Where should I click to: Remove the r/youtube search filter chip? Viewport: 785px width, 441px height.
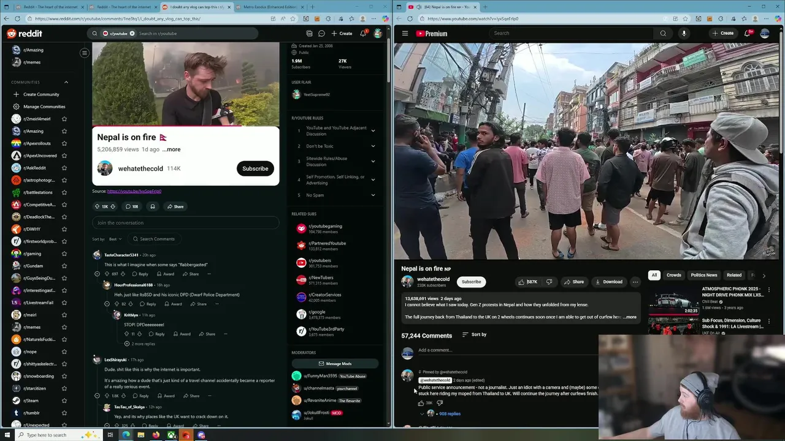[132, 33]
